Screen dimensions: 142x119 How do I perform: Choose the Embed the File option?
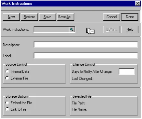[7, 103]
